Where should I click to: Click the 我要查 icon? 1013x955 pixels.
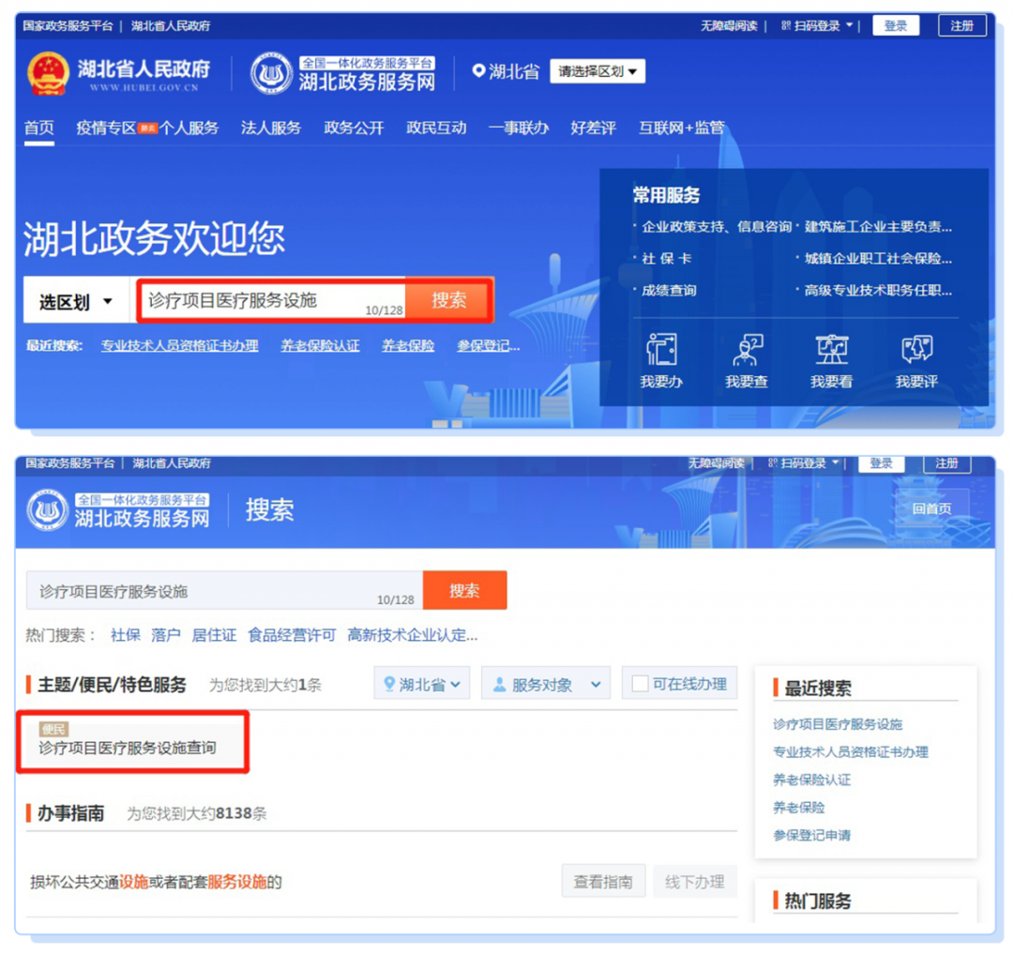[747, 350]
